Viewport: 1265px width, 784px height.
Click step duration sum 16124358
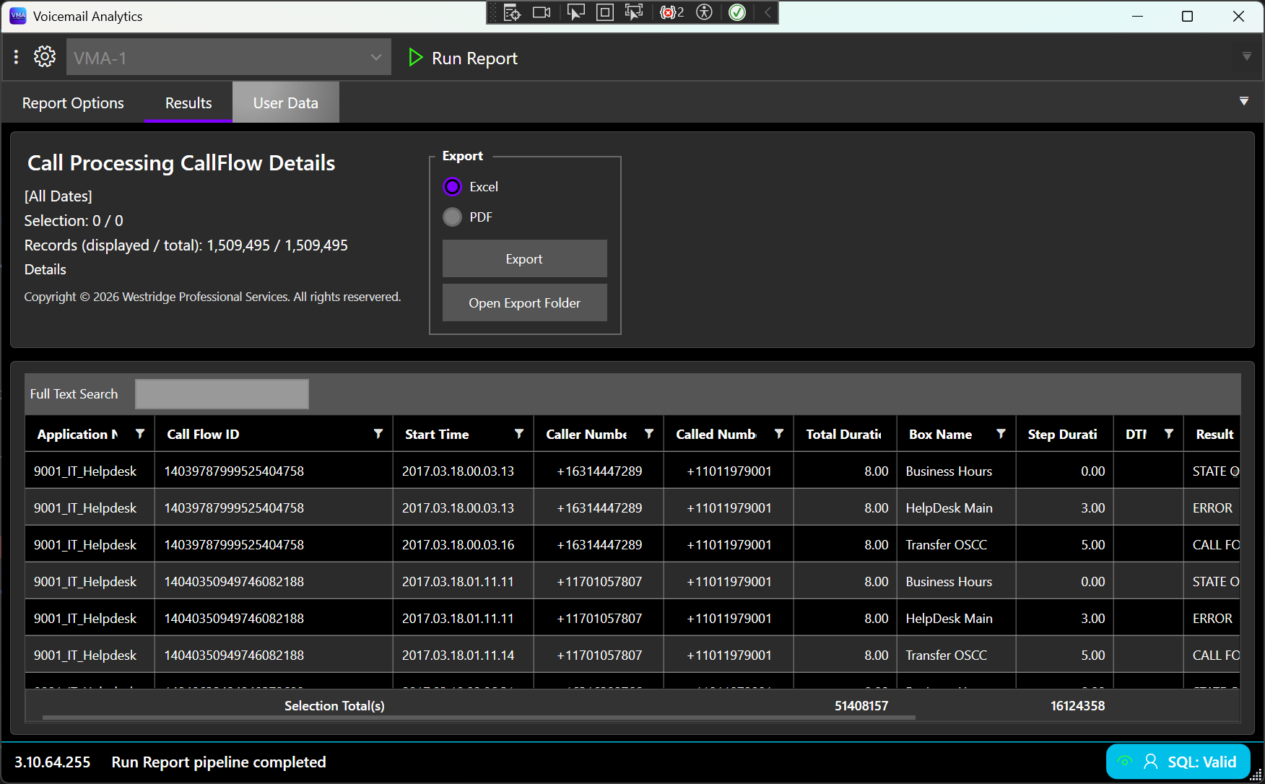(x=1077, y=705)
